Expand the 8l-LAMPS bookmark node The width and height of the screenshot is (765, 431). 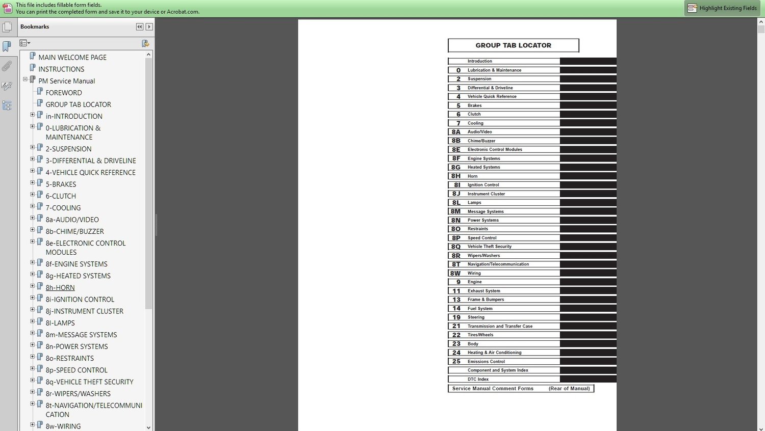pos(33,321)
